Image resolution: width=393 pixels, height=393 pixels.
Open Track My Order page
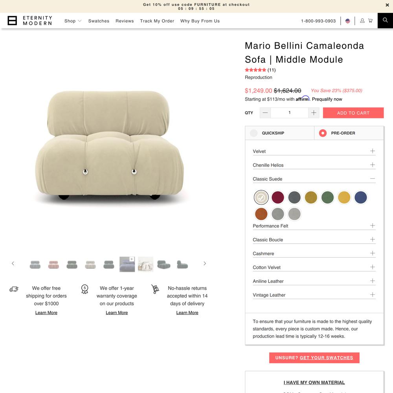pyautogui.click(x=157, y=21)
